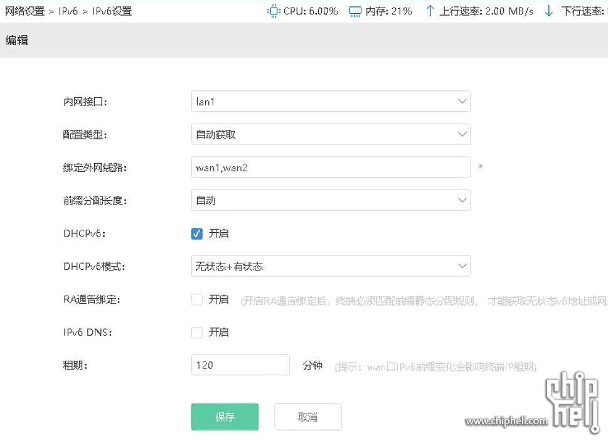The height and width of the screenshot is (443, 608).
Task: Enable the IPv6 DNS 开启 checkbox
Action: coord(196,332)
